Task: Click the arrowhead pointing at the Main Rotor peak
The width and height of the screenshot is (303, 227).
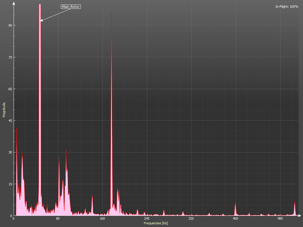Action: [x=41, y=20]
